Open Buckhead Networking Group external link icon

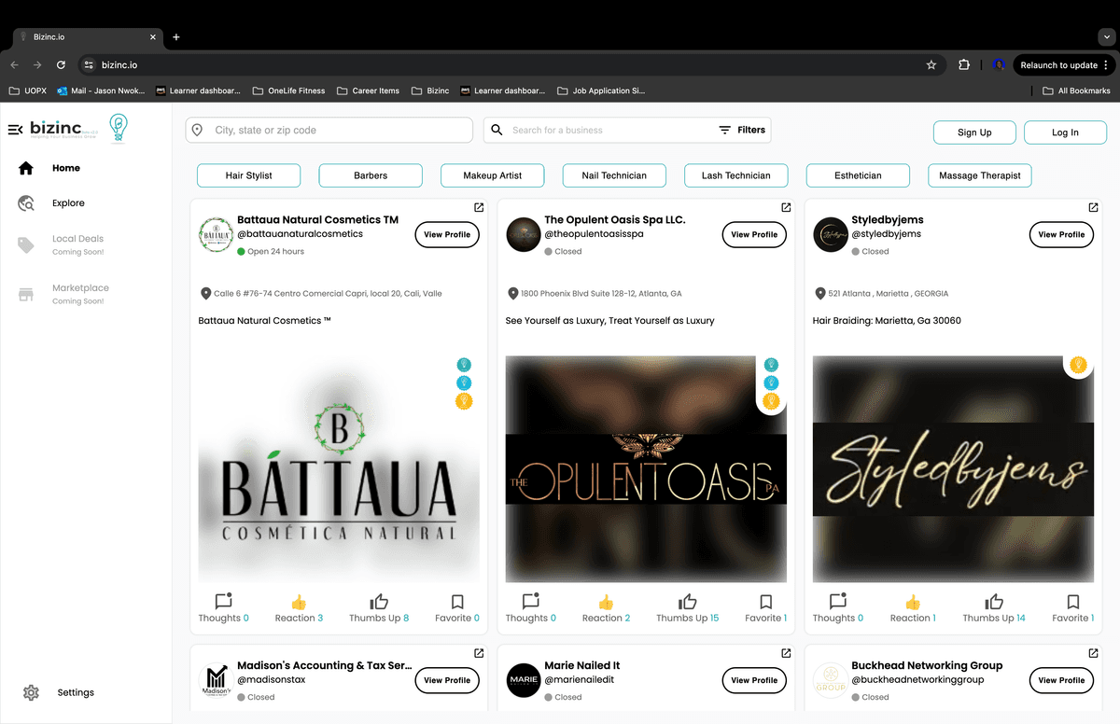[1093, 653]
